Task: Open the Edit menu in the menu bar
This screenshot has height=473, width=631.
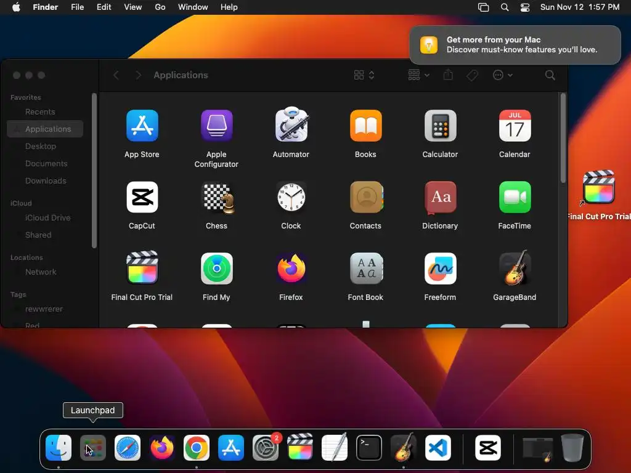Action: (x=104, y=7)
